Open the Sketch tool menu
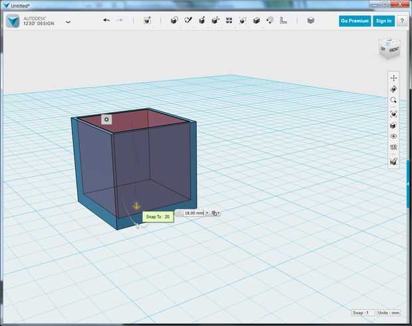The width and height of the screenshot is (412, 326). (188, 20)
